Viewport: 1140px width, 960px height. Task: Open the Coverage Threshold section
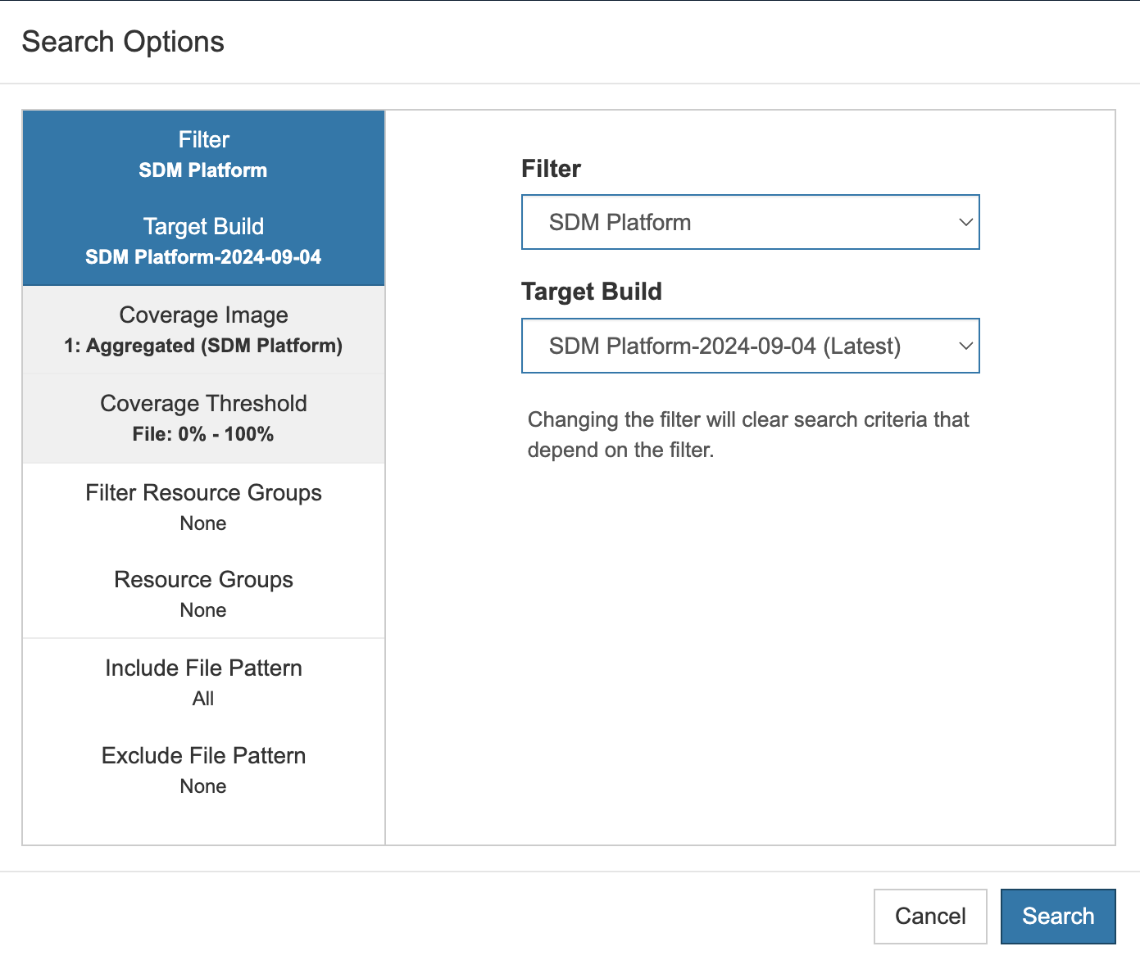click(x=203, y=419)
